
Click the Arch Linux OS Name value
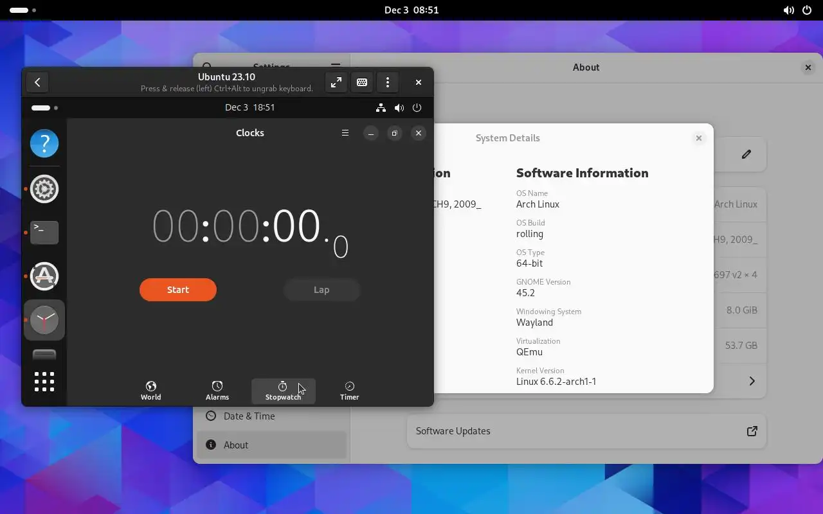538,204
